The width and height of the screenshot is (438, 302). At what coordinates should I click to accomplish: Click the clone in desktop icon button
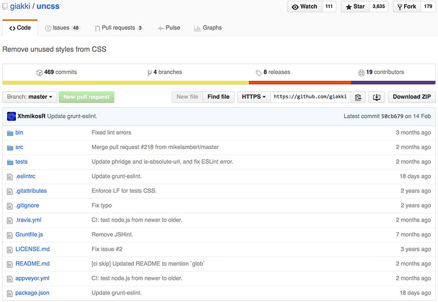(x=377, y=97)
